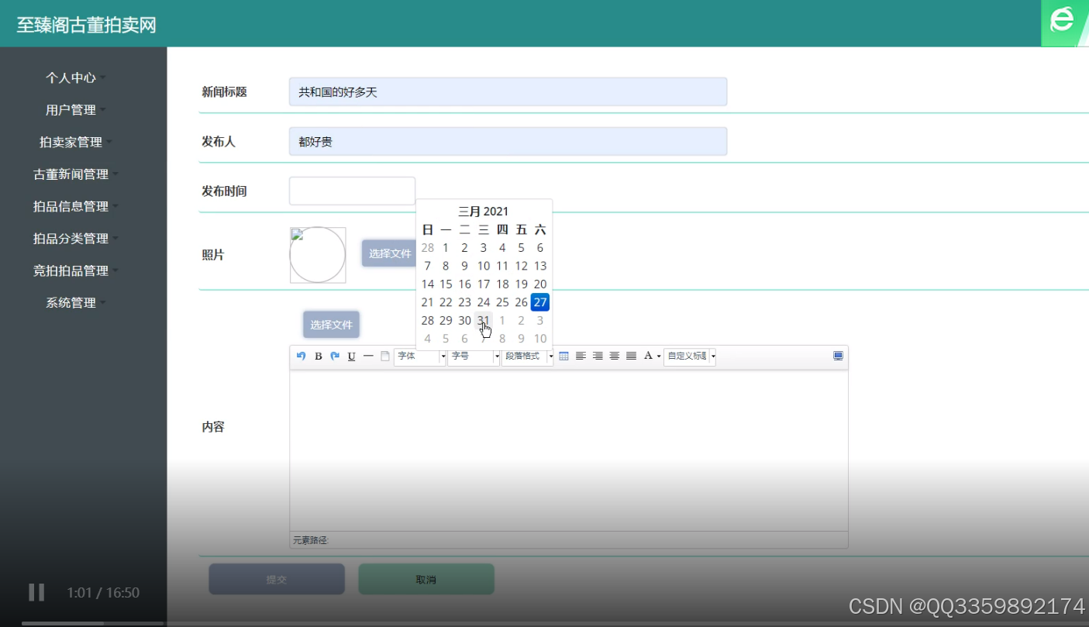Viewport: 1089px width, 627px height.
Task: Click the 发布人 input field
Action: click(x=508, y=141)
